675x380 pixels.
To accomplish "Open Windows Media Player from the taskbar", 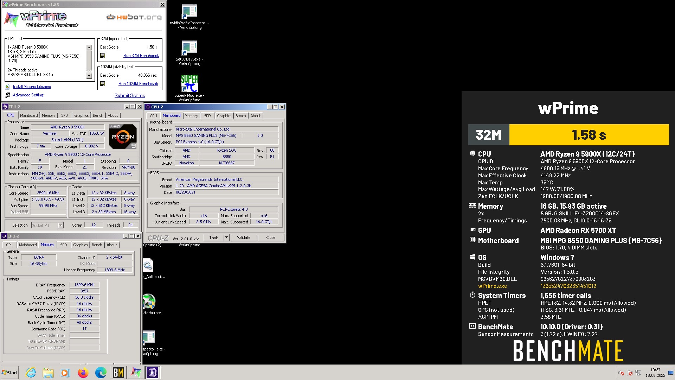I will click(x=65, y=373).
